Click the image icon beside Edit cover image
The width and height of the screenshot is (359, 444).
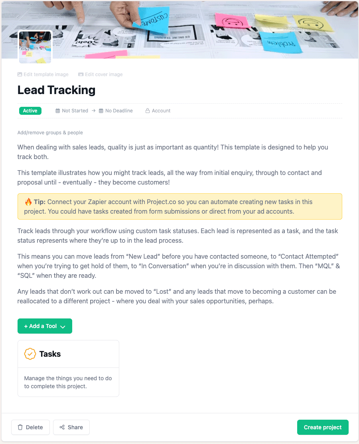point(80,74)
